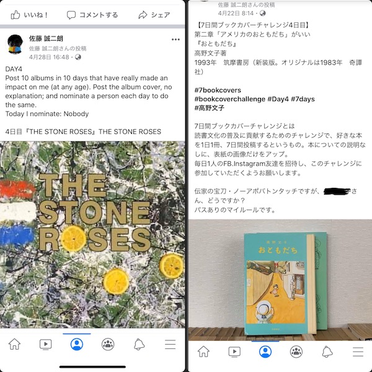Follow the #bookcoverchallenge hashtag link
This screenshot has height=372, width=372.
(229, 99)
